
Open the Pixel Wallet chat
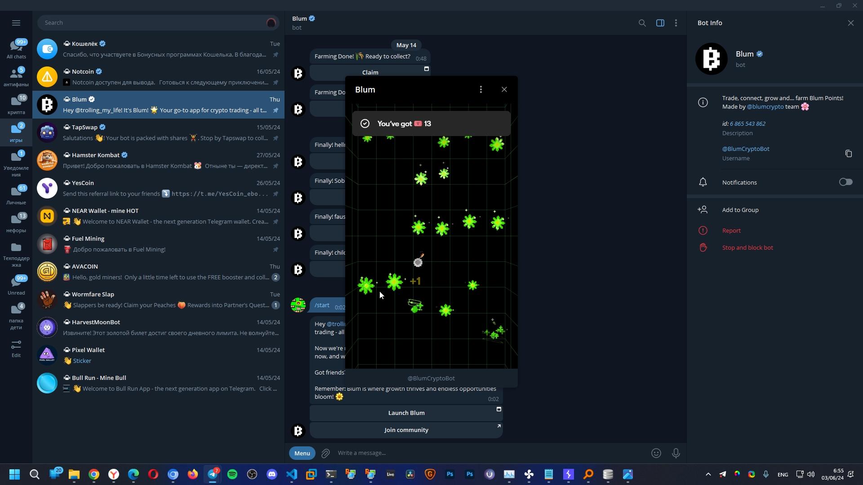click(158, 355)
